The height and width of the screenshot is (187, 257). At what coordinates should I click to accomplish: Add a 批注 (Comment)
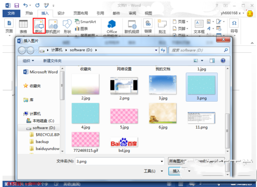[162, 26]
